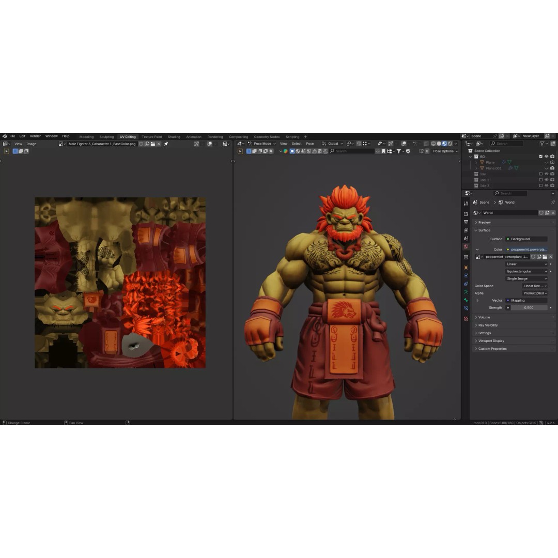Expand the Ray Visibility panel

[514, 326]
